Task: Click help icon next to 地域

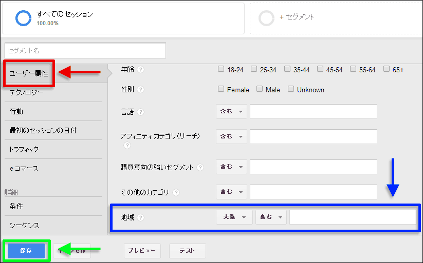Action: (141, 218)
